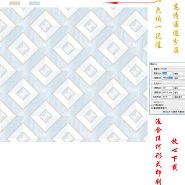Click the document height input field
The width and height of the screenshot is (185, 185).
coord(167,92)
